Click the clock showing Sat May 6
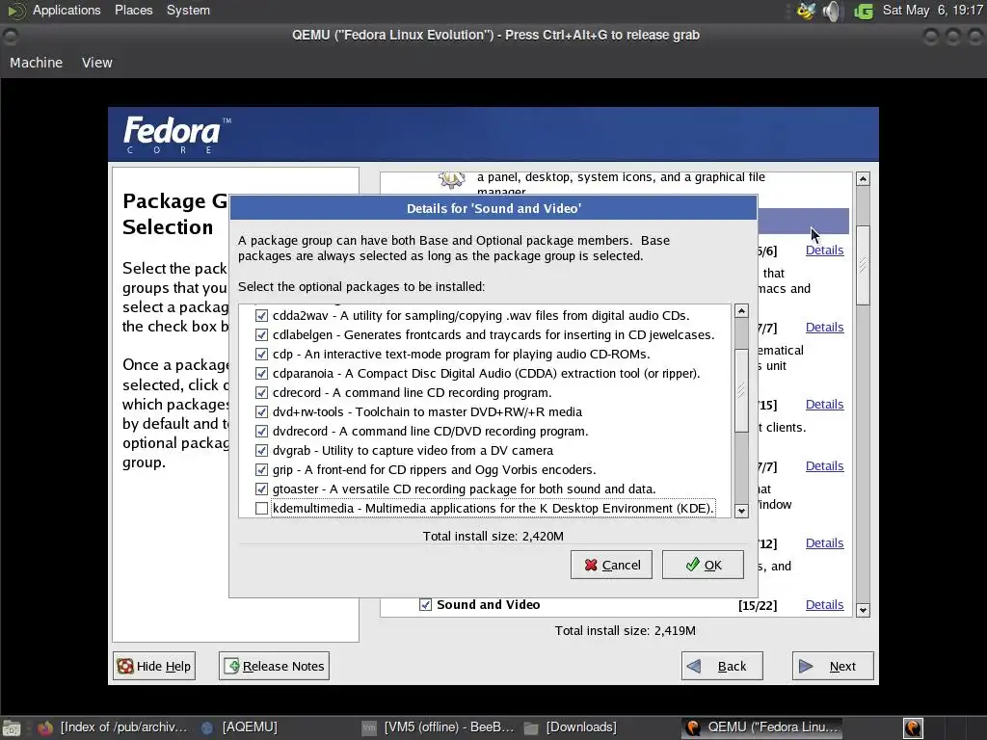Image resolution: width=987 pixels, height=740 pixels. (932, 10)
